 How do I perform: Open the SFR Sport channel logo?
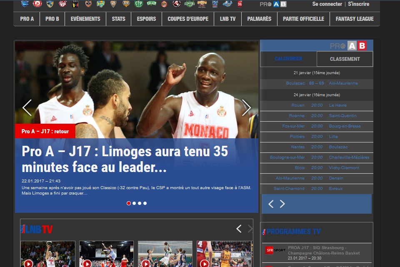[275, 250]
